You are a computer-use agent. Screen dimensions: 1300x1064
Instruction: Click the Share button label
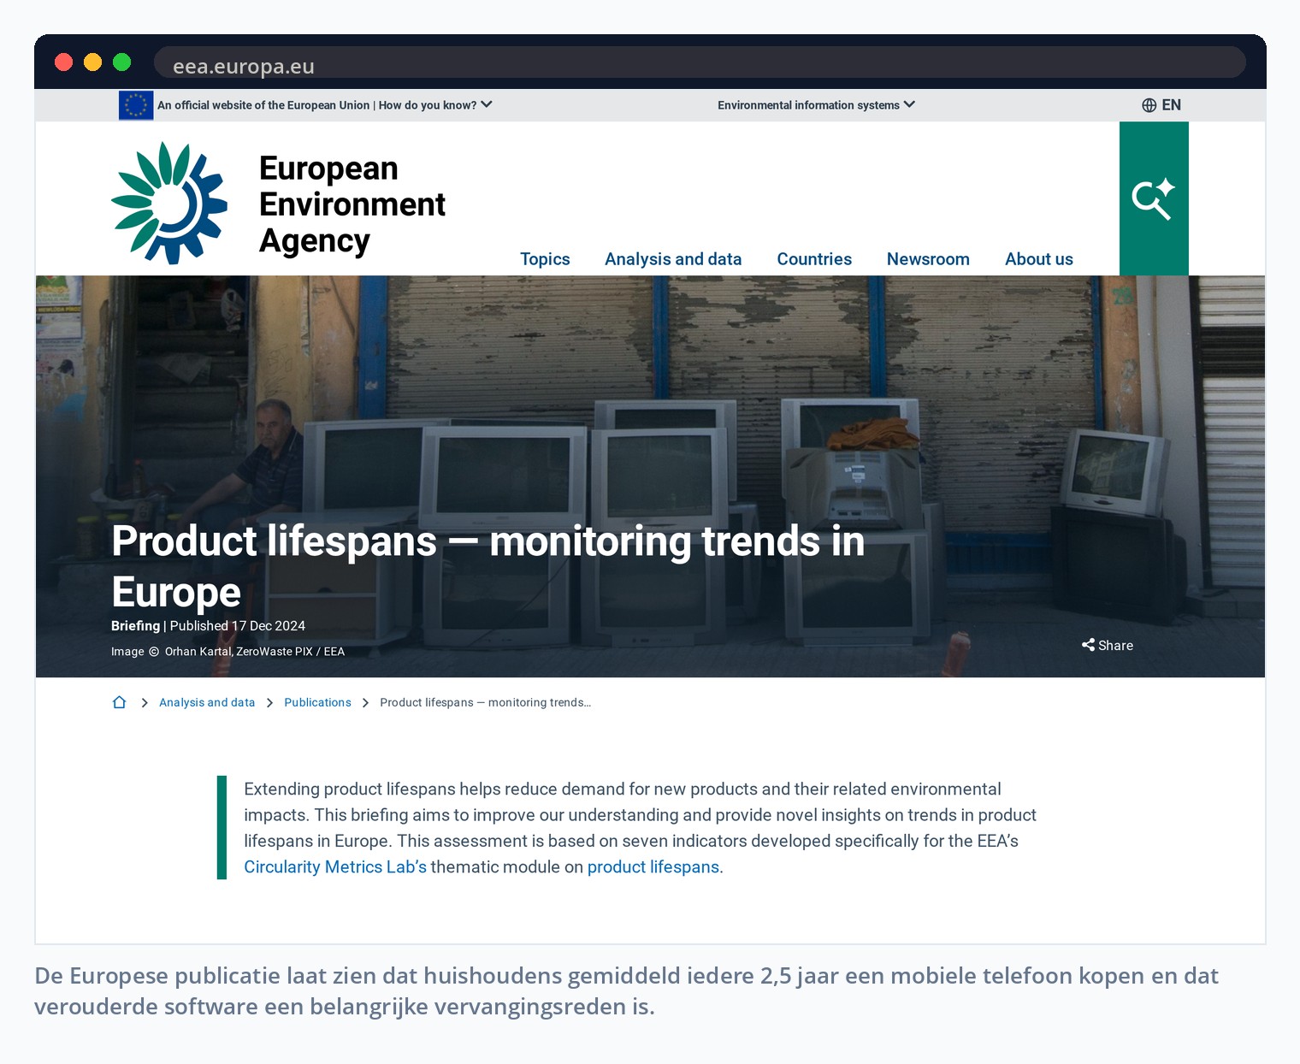pos(1115,646)
